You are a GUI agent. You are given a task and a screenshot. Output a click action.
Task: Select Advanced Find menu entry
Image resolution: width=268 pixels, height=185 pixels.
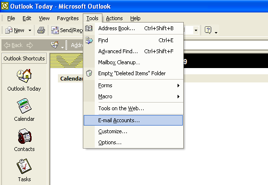pyautogui.click(x=134, y=51)
